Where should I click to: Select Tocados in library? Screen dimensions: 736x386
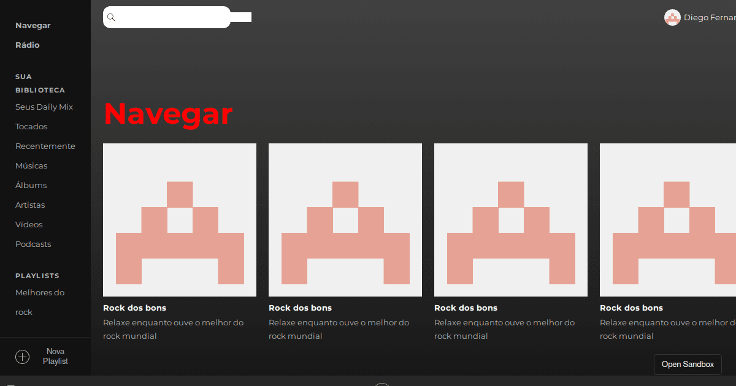point(31,127)
